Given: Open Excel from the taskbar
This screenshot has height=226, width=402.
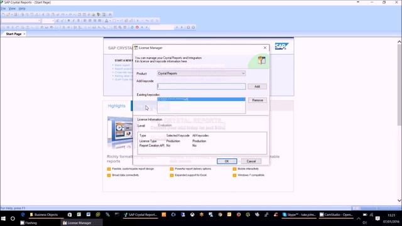Looking at the screenshot, I should tap(79, 215).
